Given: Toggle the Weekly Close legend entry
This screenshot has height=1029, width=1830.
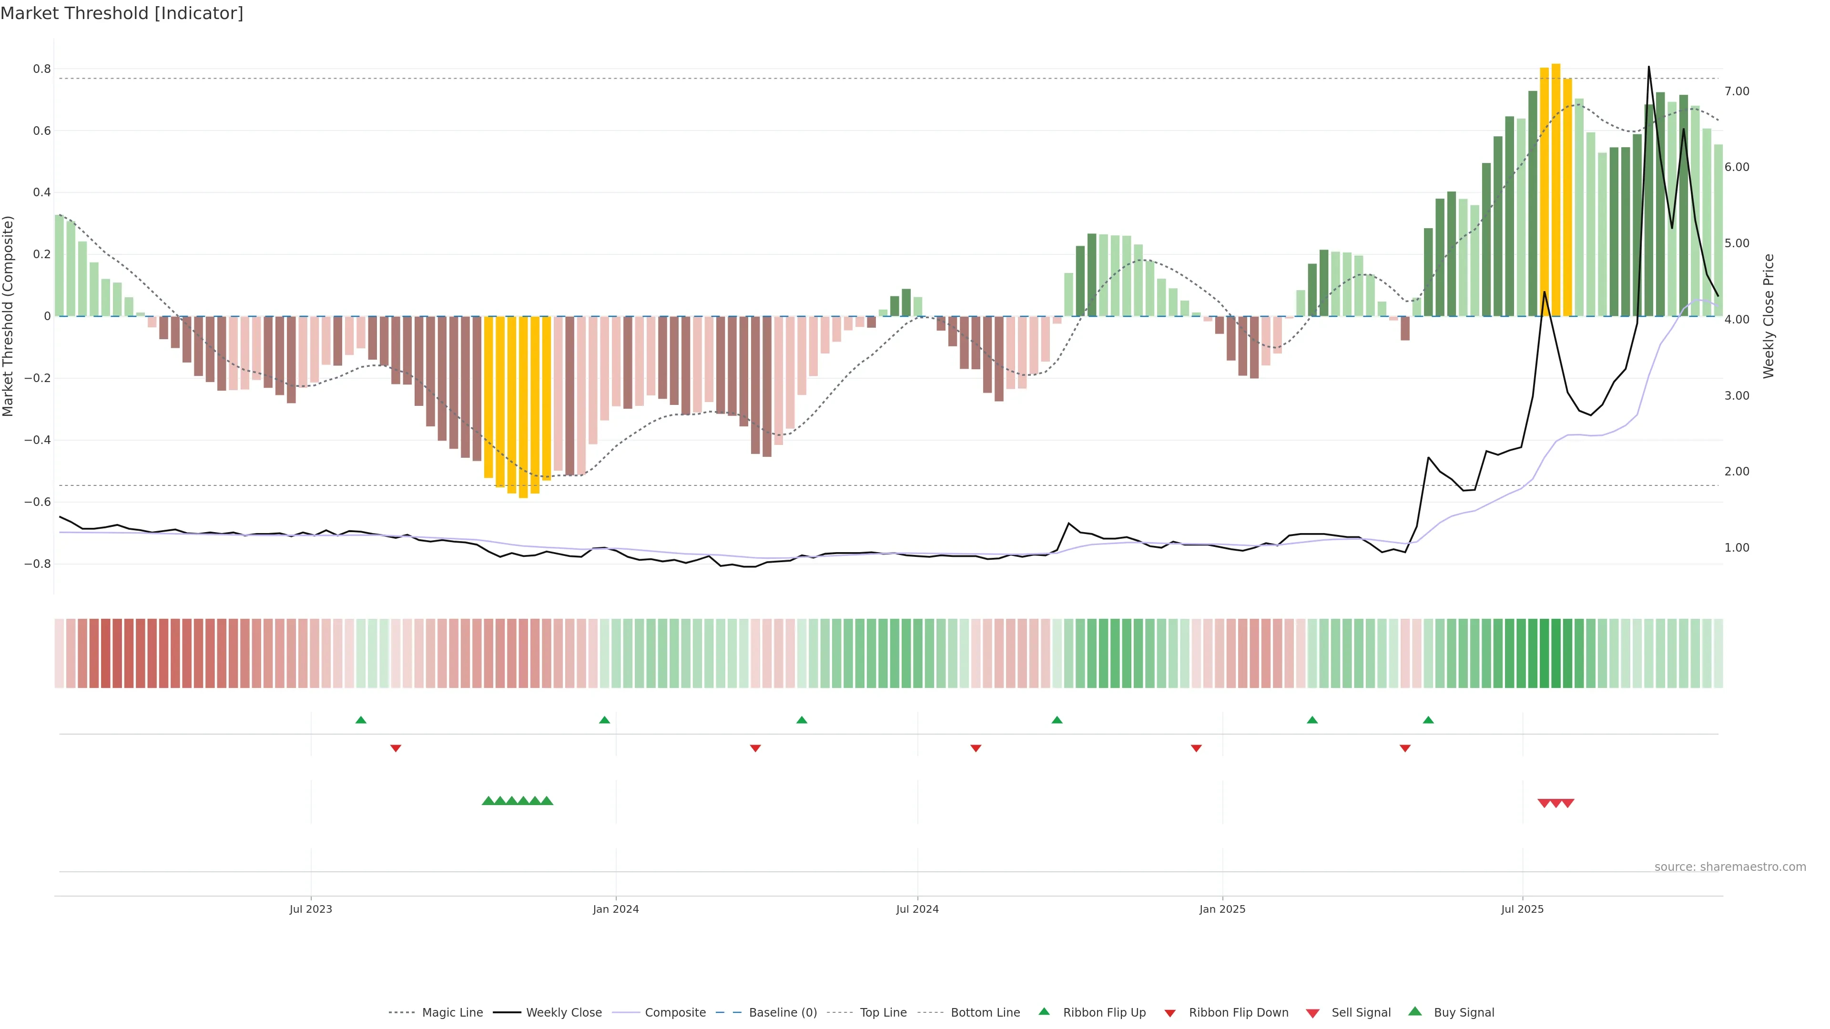Looking at the screenshot, I should (563, 1013).
